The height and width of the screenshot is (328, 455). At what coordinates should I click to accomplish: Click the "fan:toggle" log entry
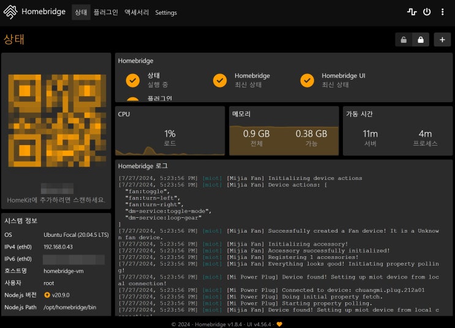click(147, 192)
